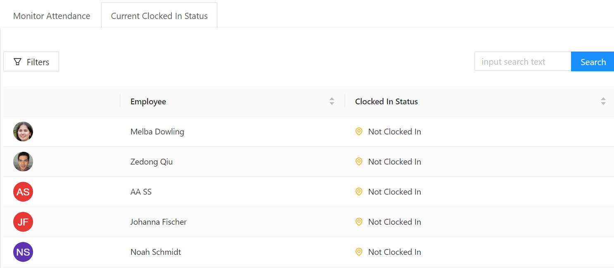Click the descending sort caret on Clocked In Status header
This screenshot has width=614, height=268.
603,103
